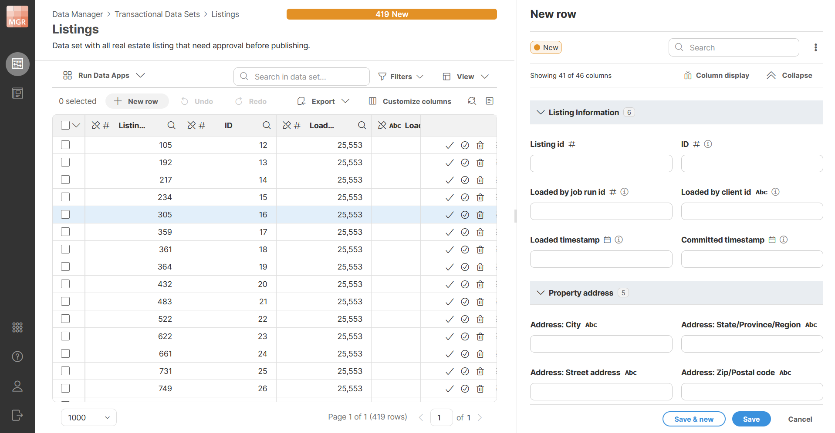Viewport: 835px width, 433px height.
Task: Open selection options arrow beside header checkbox
Action: coord(76,125)
